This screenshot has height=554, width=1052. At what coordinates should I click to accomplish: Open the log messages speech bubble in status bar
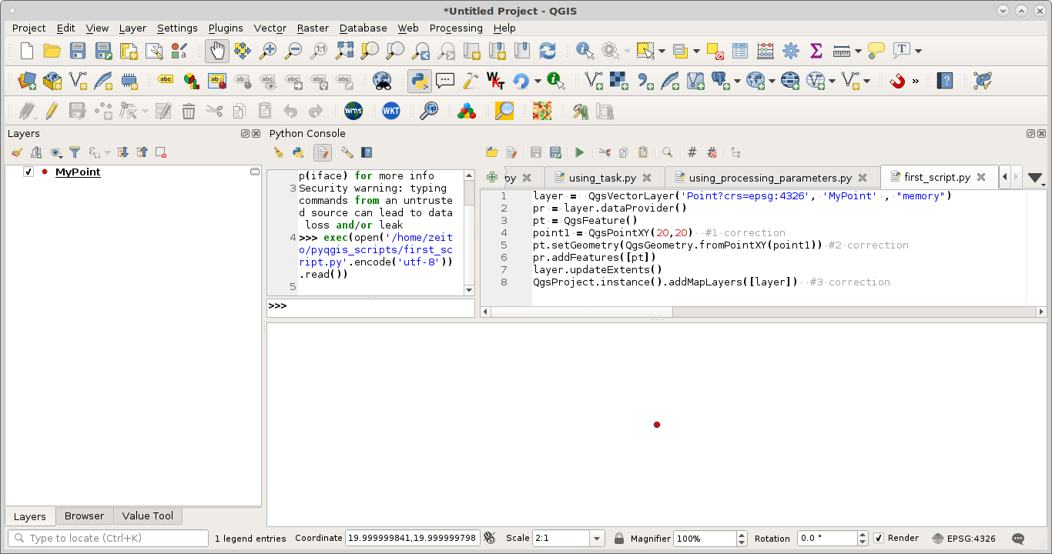(x=1018, y=539)
